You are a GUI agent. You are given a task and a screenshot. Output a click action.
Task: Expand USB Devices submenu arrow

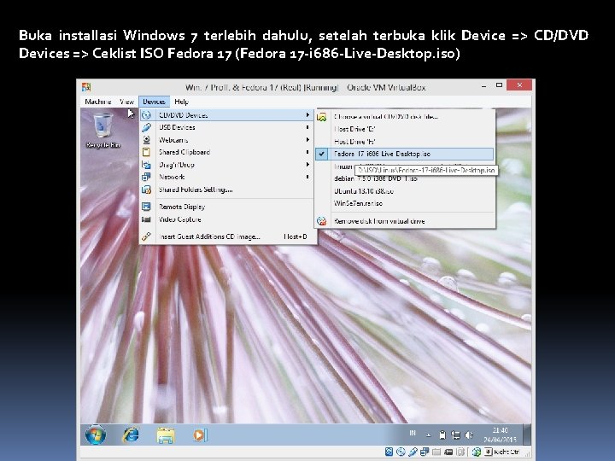click(x=307, y=127)
